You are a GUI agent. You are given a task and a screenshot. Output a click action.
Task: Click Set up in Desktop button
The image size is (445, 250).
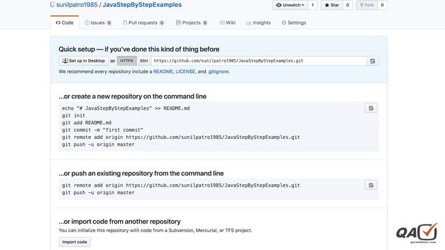click(83, 61)
